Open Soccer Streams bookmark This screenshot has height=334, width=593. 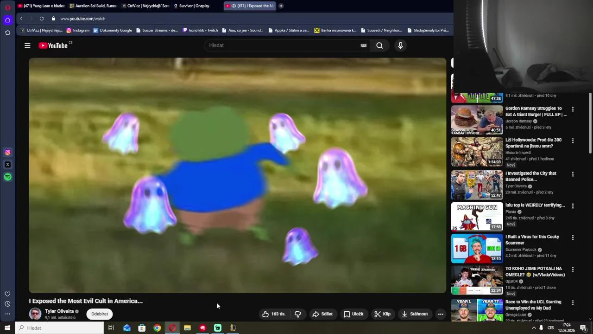157,30
